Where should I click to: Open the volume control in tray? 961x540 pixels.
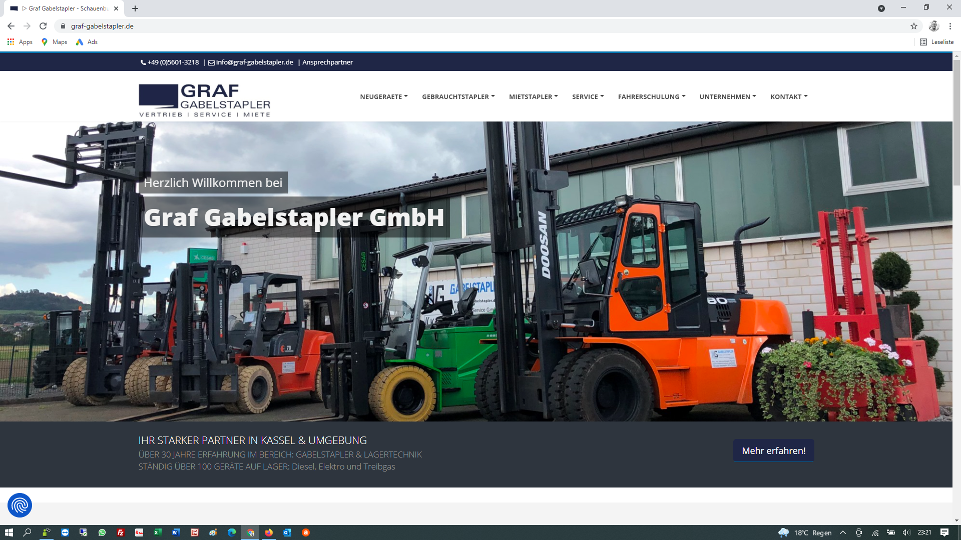pos(906,532)
